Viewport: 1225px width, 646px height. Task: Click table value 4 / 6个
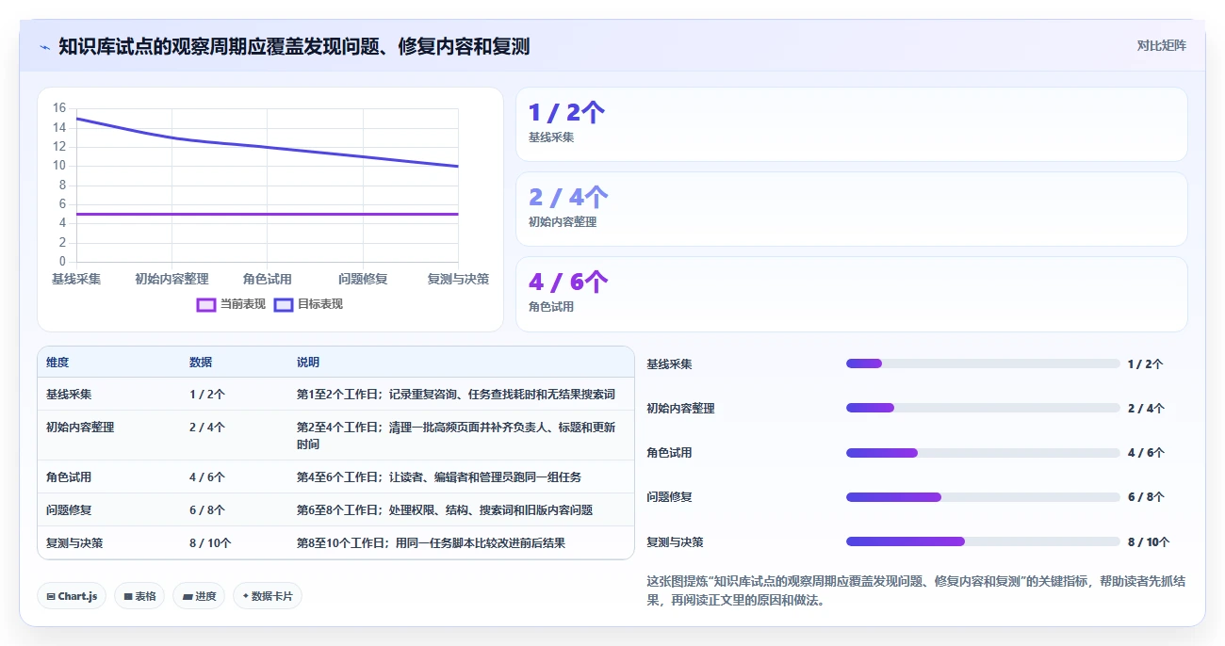point(207,477)
